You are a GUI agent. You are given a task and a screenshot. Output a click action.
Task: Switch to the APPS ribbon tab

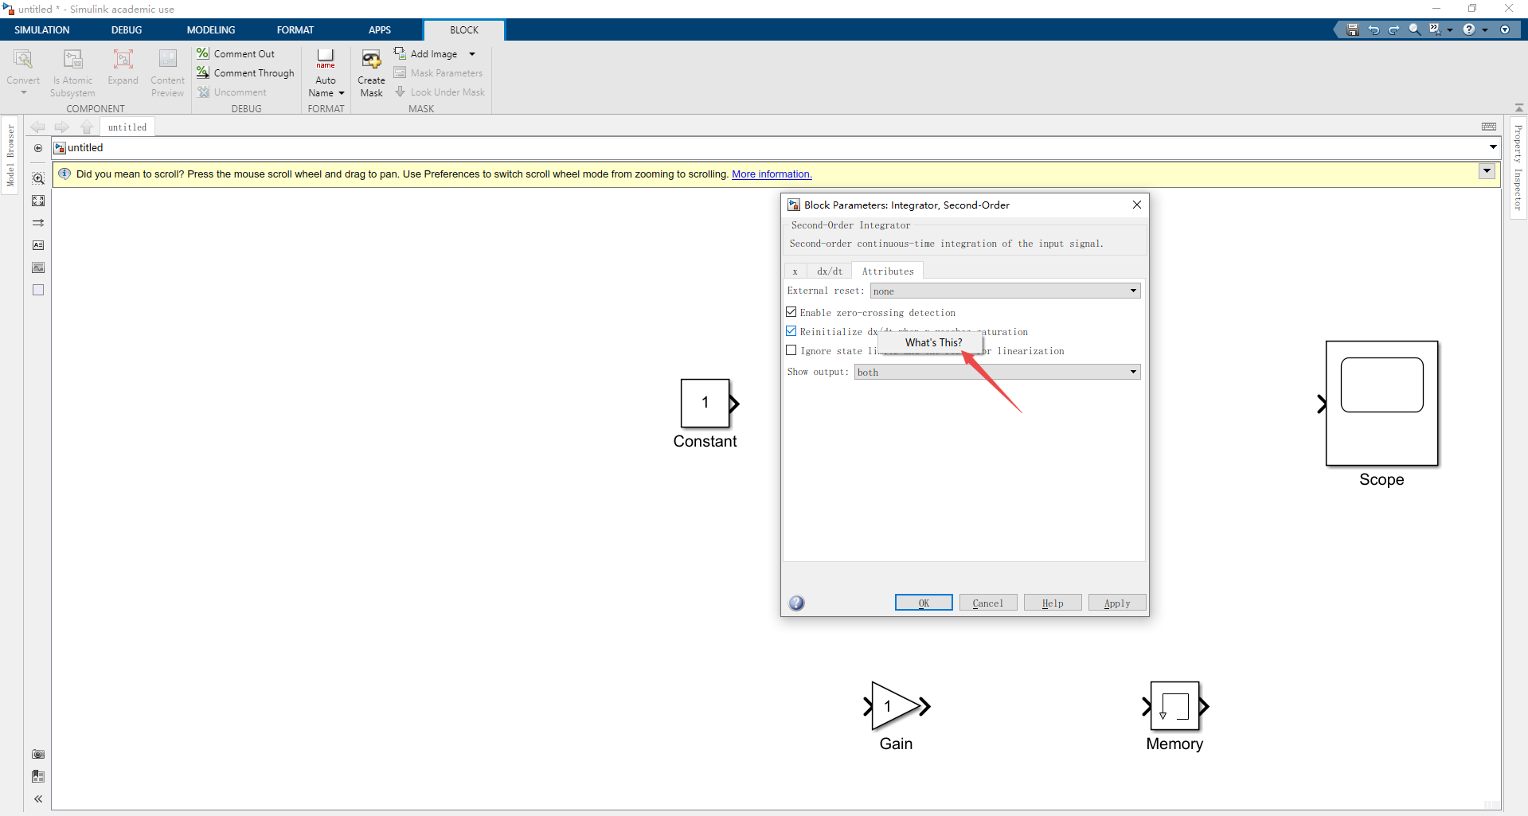[380, 30]
